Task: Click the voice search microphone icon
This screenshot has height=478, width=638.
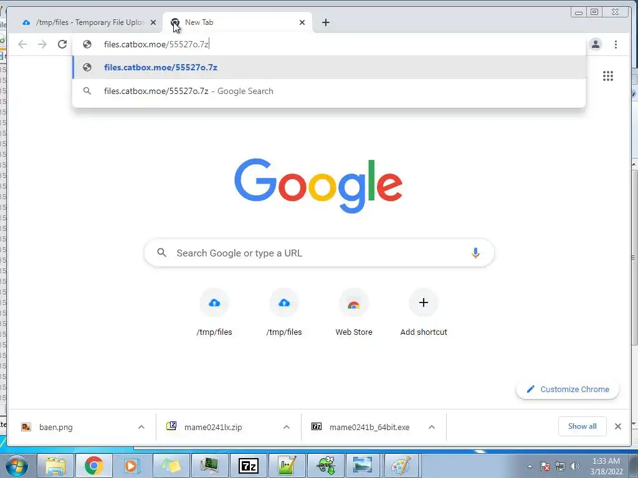Action: [x=475, y=253]
